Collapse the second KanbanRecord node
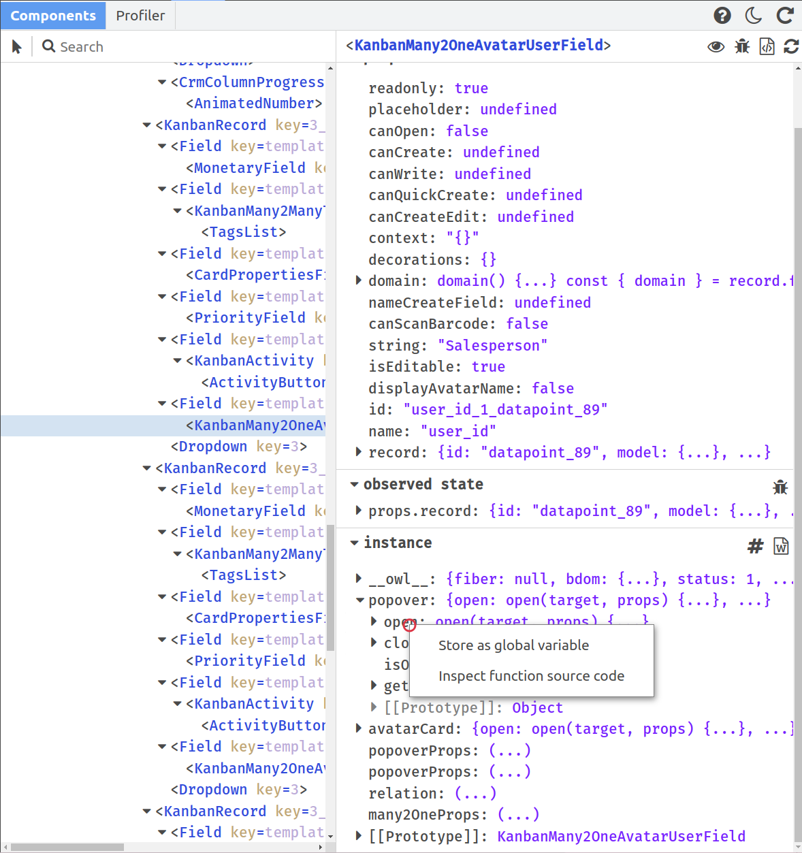 pos(146,468)
